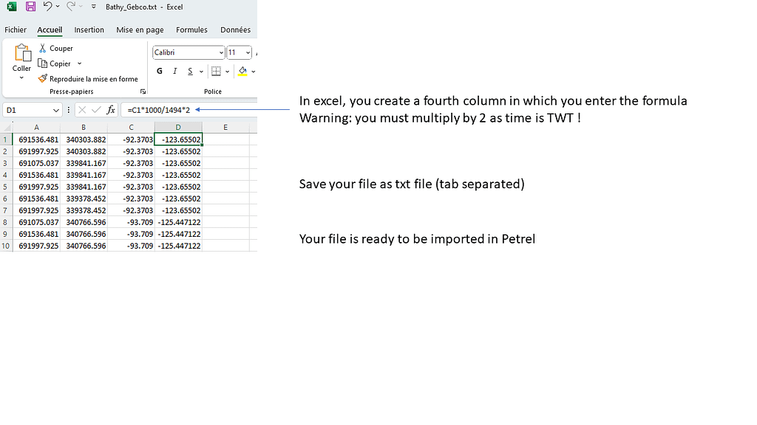Open the Calibri font name dropdown
This screenshot has width=757, height=425.
click(221, 52)
